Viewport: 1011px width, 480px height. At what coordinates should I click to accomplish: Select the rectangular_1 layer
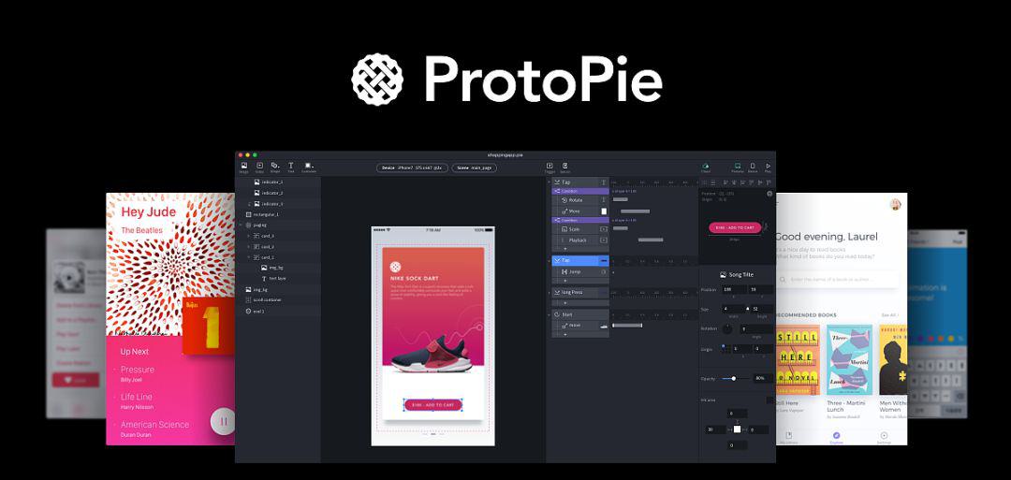click(278, 214)
